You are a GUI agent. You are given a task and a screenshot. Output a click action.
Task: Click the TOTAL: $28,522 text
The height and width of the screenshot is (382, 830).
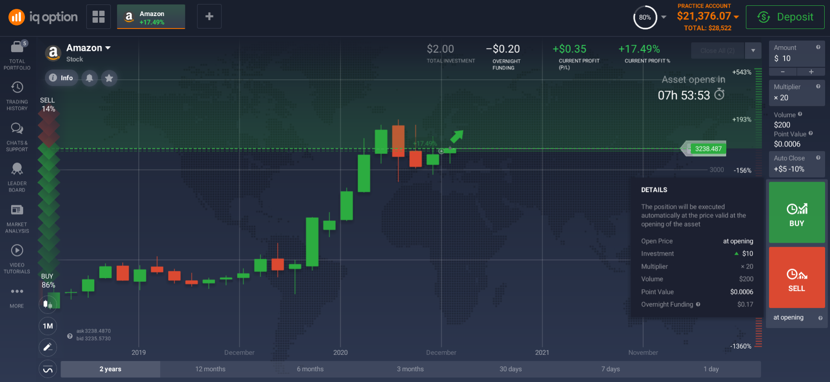click(x=708, y=28)
